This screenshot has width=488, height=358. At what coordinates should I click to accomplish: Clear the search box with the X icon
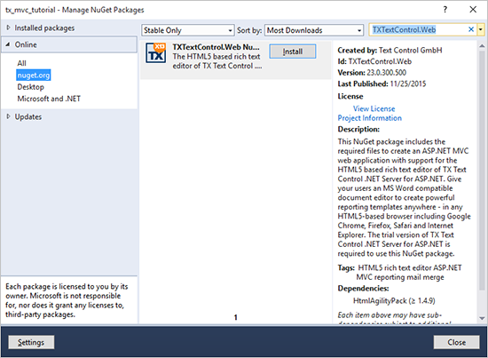coord(471,29)
